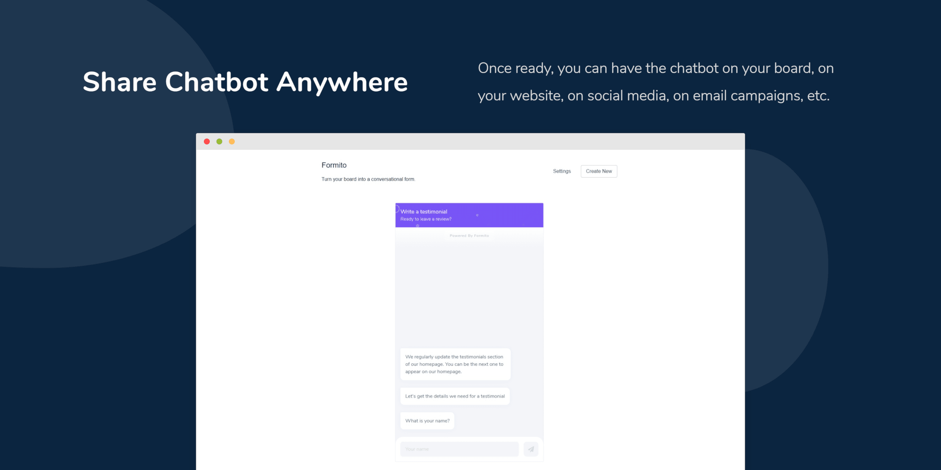
Task: Click the Your name input field
Action: point(459,449)
